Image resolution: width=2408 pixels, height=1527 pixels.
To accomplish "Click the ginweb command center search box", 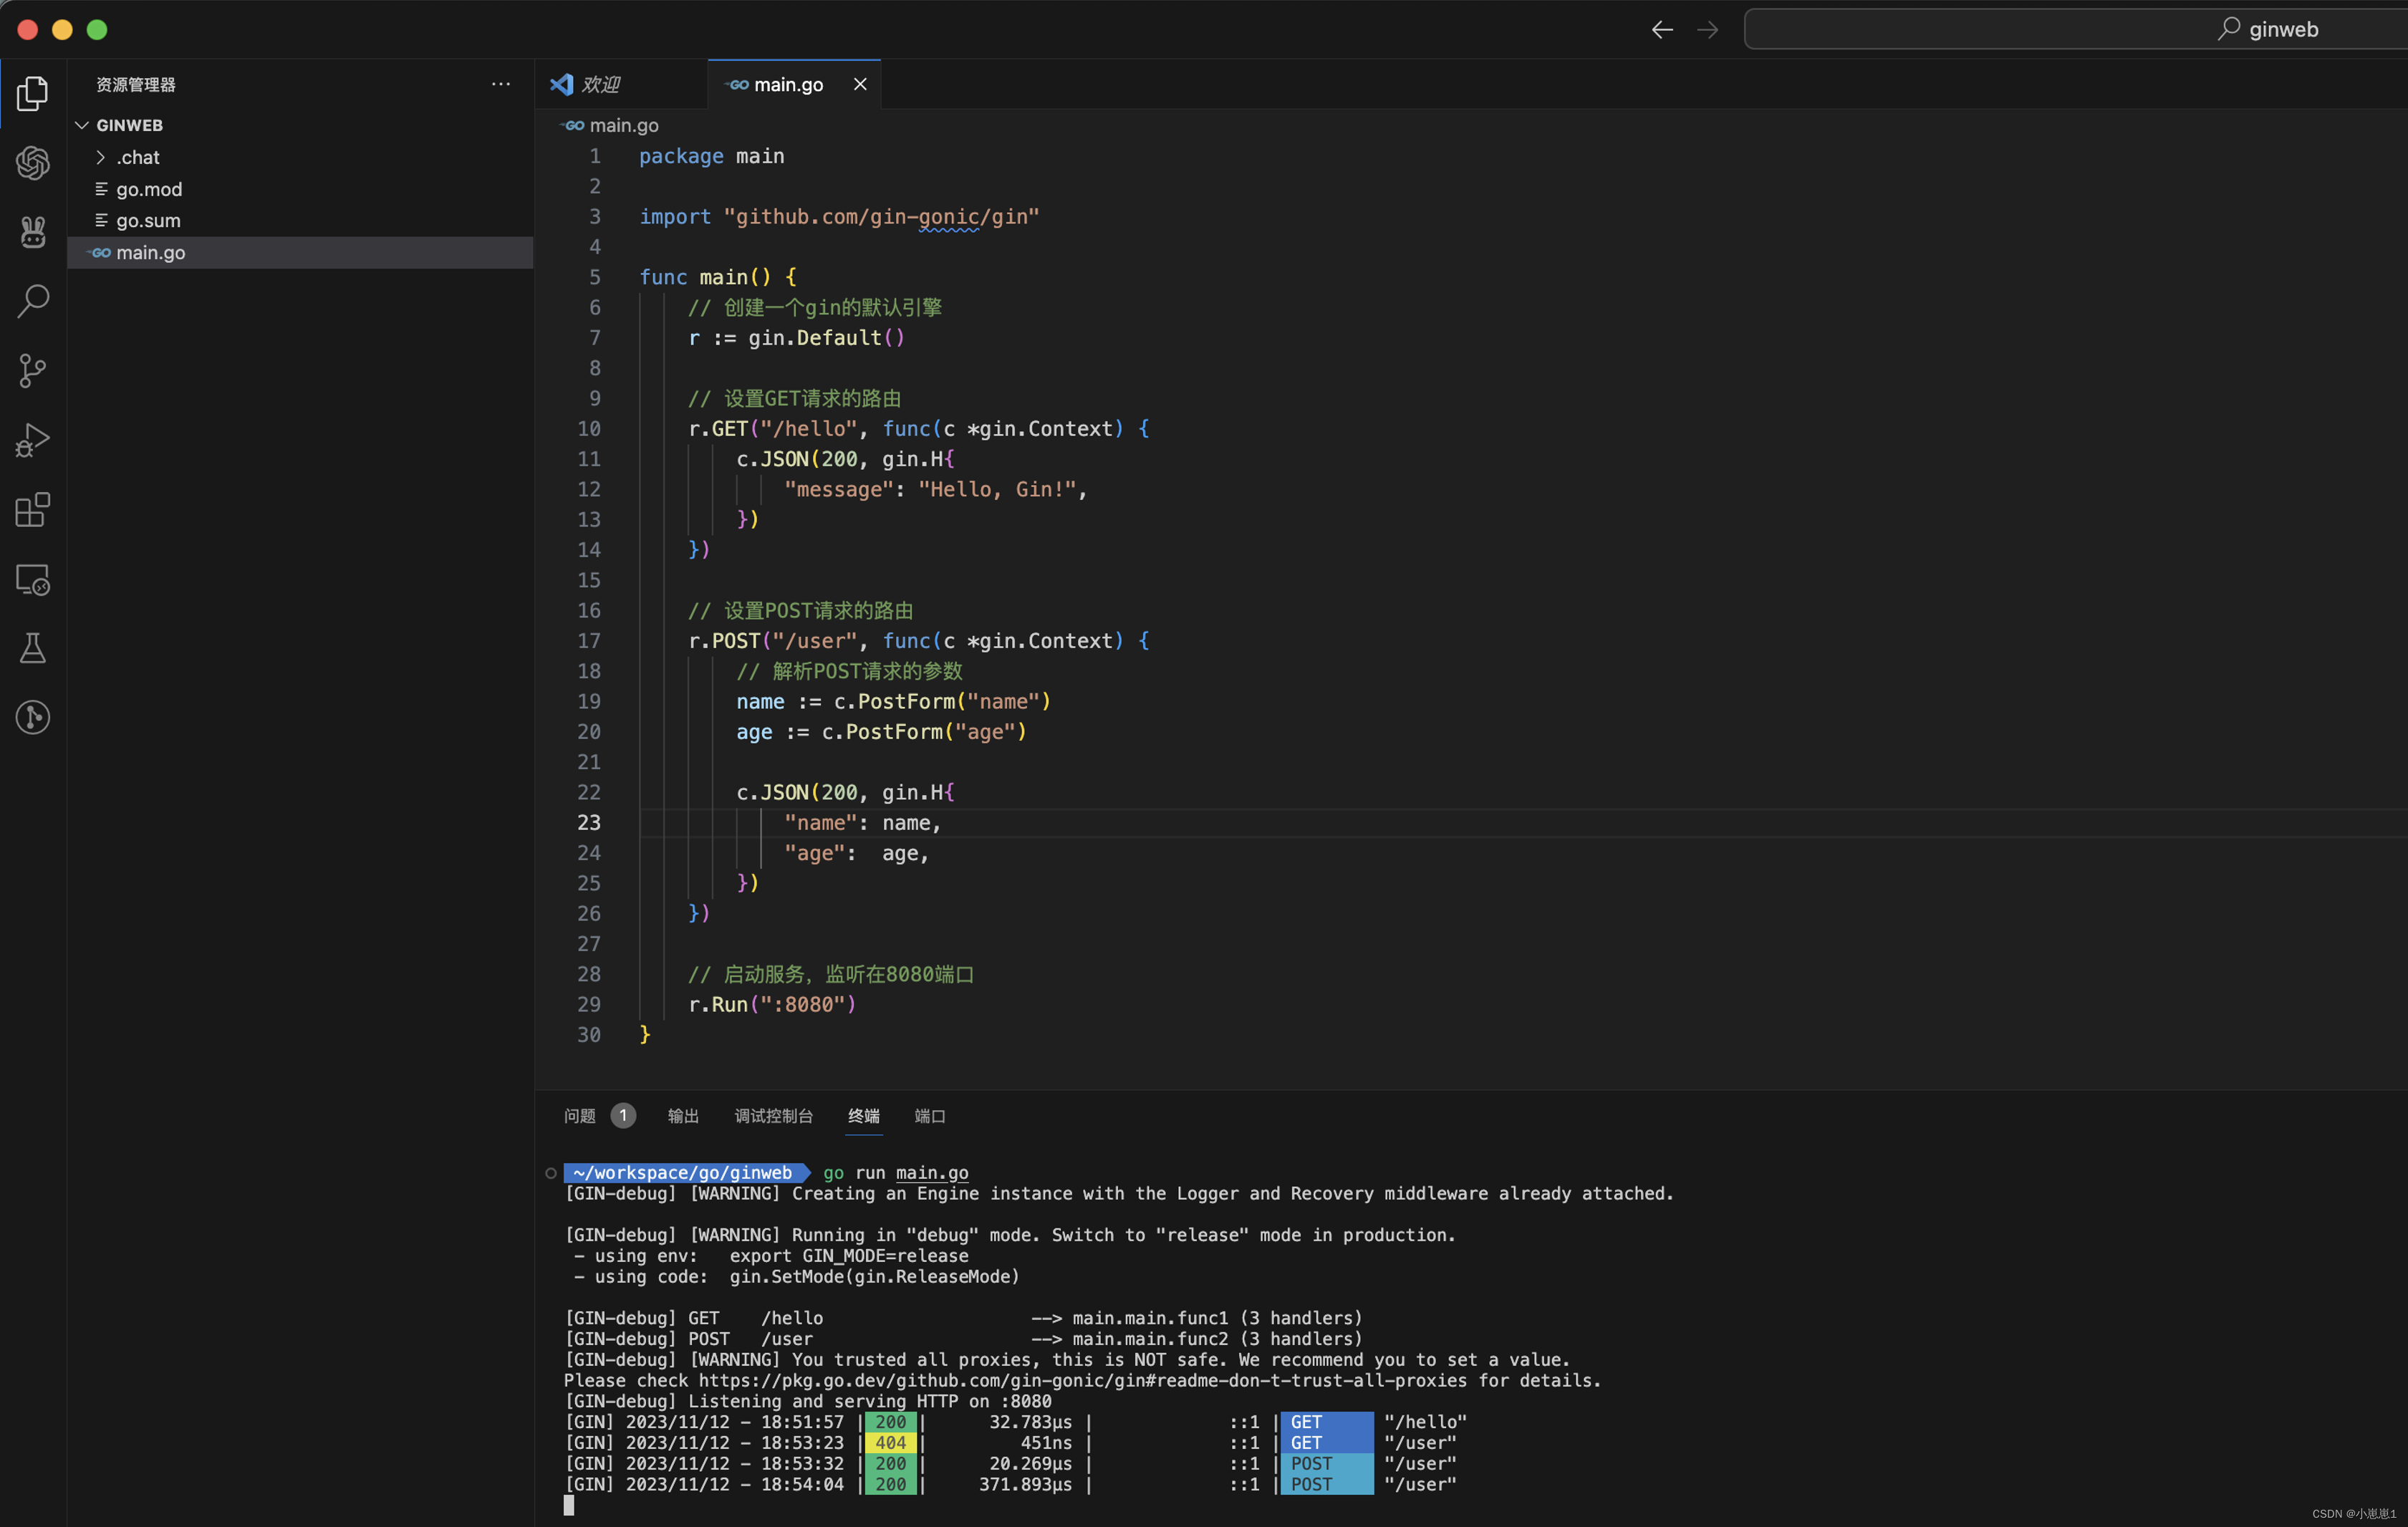I will 2075,29.
